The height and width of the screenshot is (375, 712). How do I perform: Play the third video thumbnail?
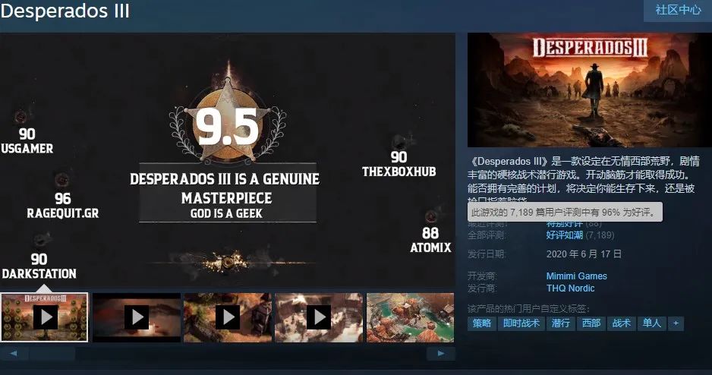pyautogui.click(x=228, y=317)
